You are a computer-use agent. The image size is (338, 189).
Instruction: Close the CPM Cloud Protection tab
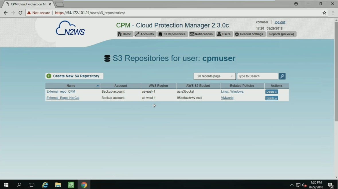50,4
